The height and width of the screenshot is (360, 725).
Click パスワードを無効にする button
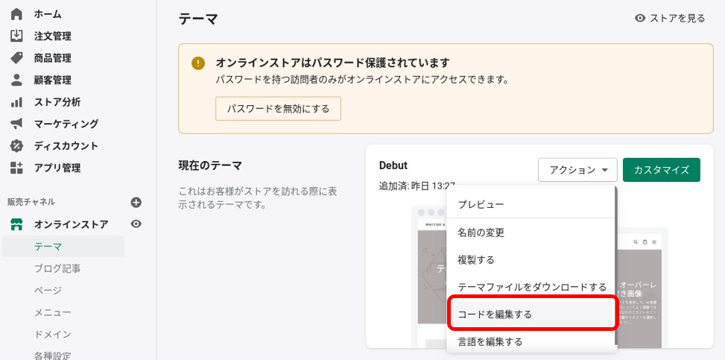(278, 109)
